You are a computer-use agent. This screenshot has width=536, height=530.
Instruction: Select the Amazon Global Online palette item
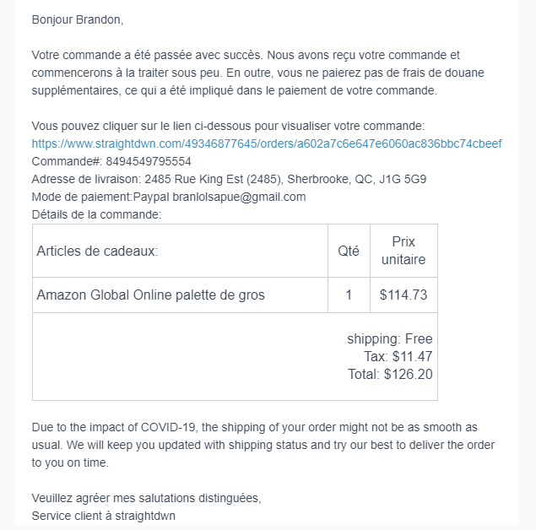[151, 295]
